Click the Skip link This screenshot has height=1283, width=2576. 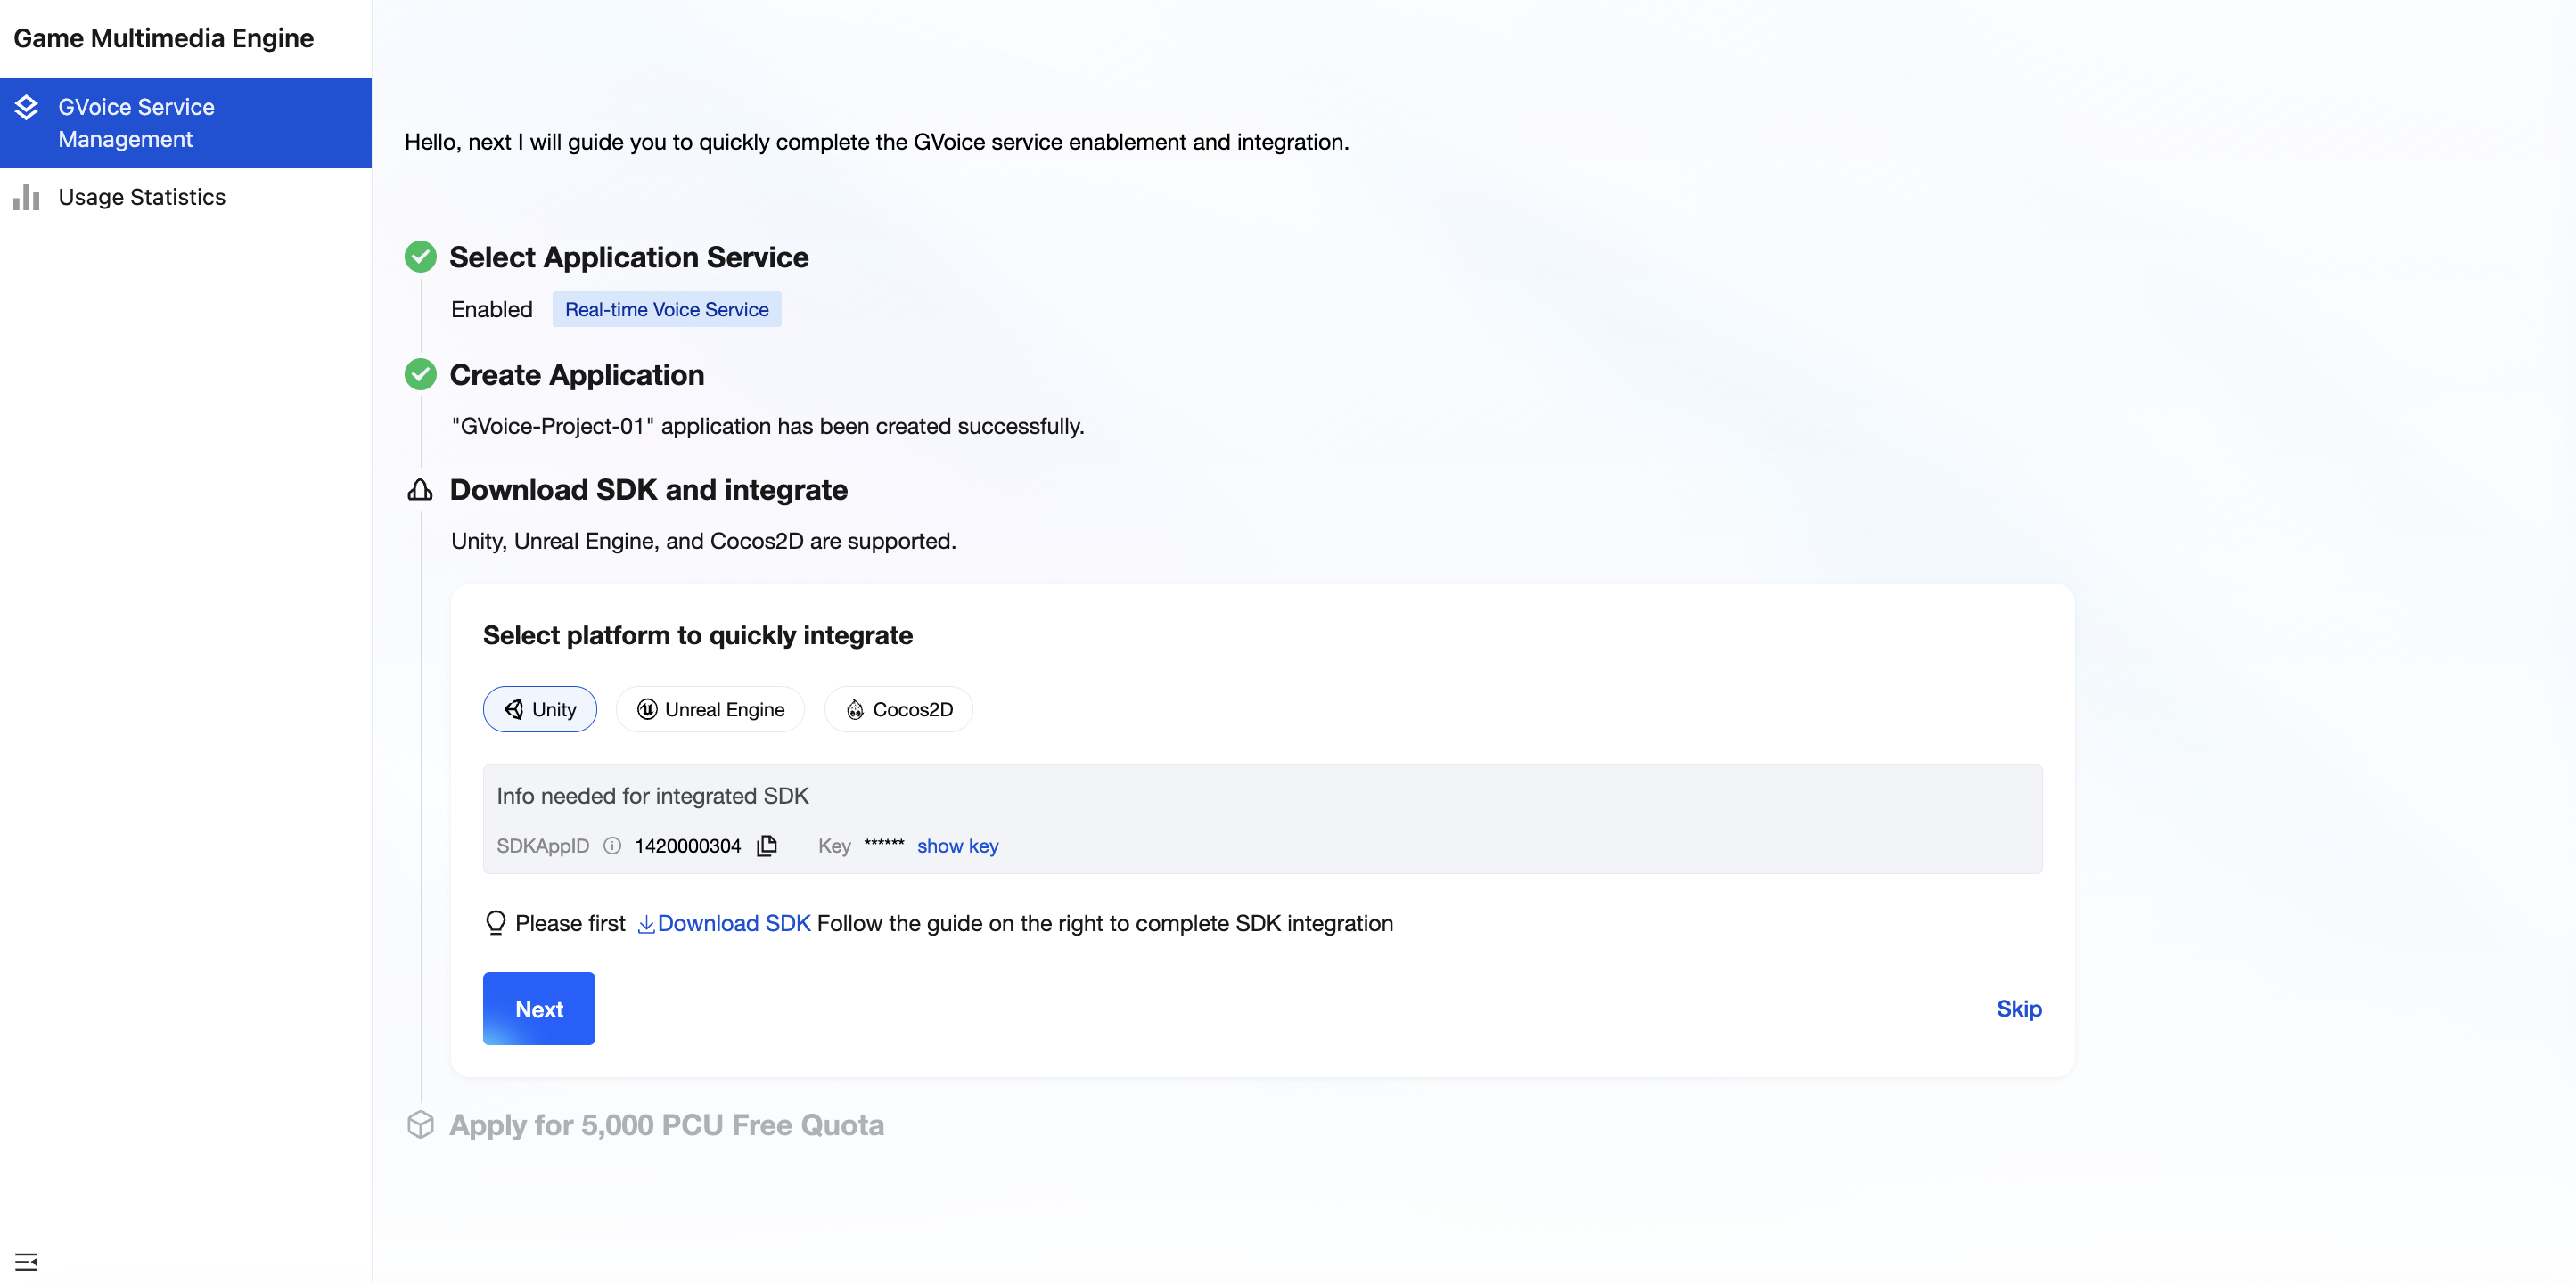[2018, 1009]
